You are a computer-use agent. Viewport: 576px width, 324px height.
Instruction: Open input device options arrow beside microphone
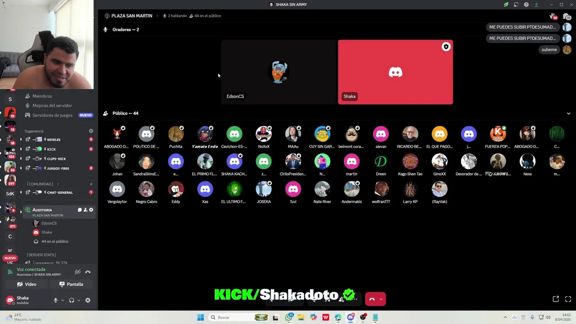(63, 300)
